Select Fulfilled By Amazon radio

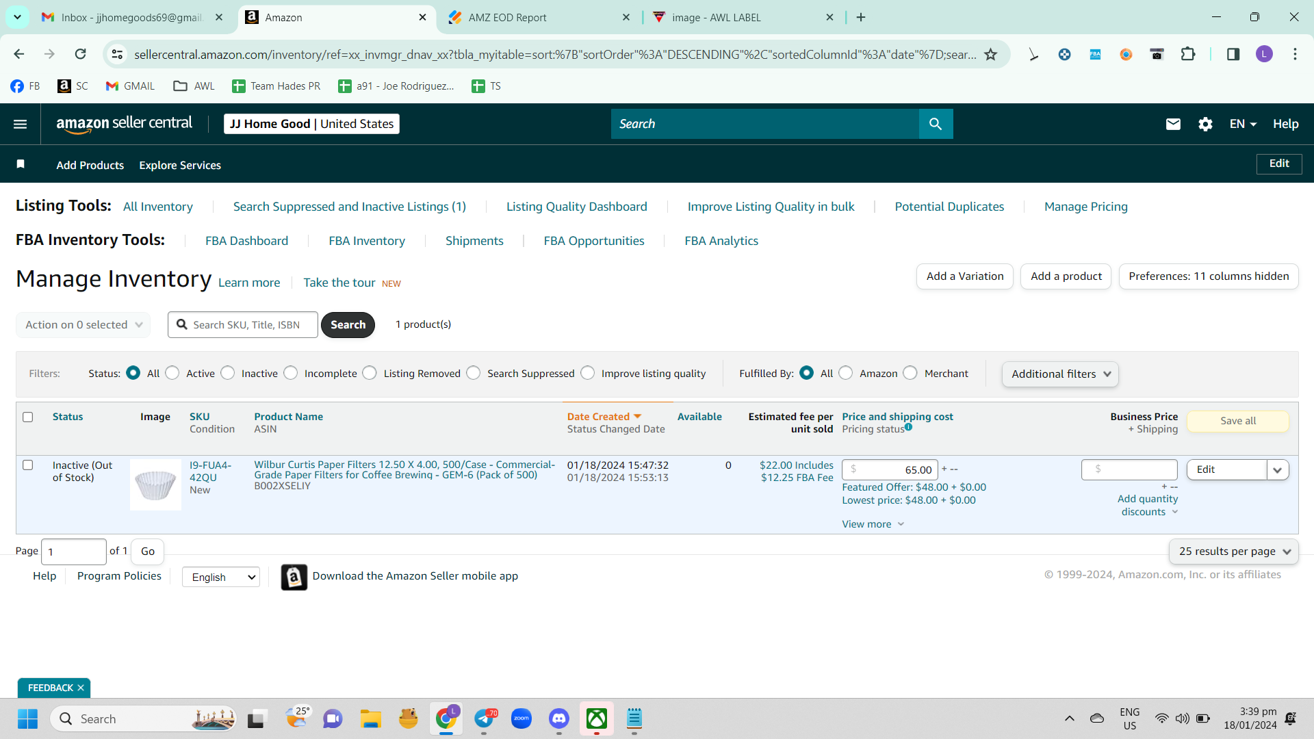(846, 373)
